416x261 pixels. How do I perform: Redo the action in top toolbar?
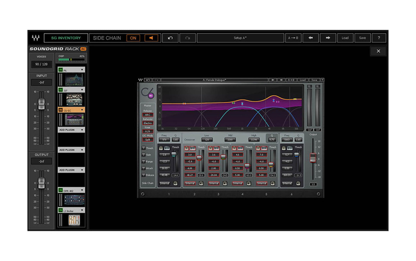coord(187,38)
